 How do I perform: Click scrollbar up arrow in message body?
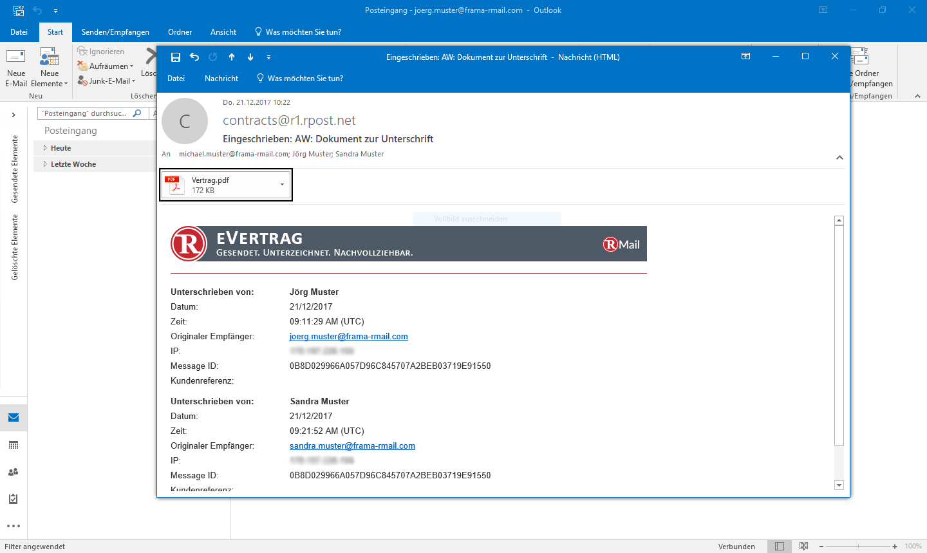coord(839,221)
